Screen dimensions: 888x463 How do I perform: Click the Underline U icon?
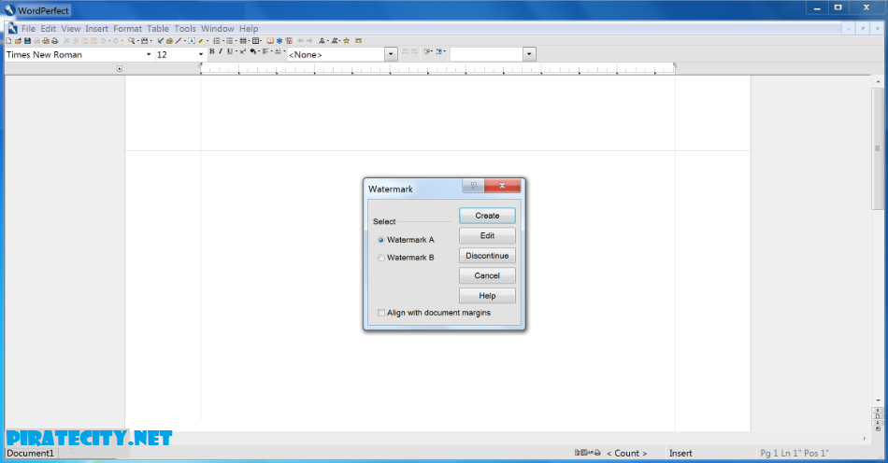coord(229,51)
